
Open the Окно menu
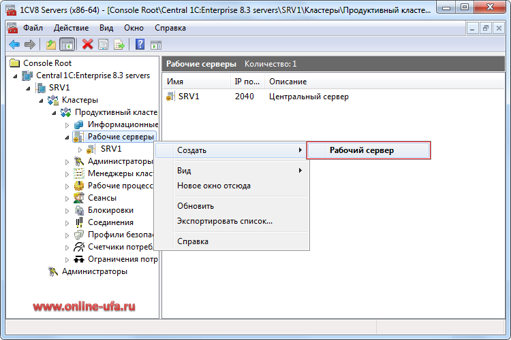click(134, 28)
